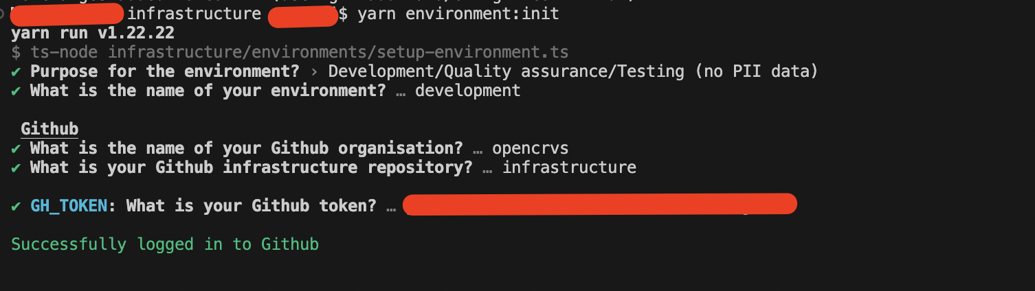1035x291 pixels.
Task: Click the underlined Github section heading
Action: coord(49,129)
